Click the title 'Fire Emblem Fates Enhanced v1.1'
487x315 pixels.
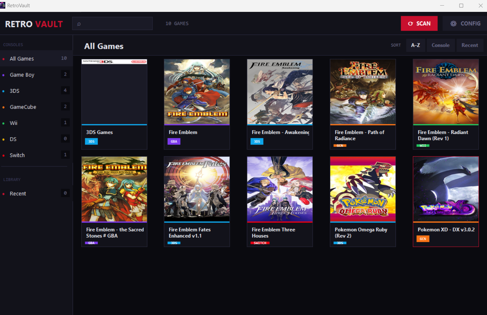(190, 233)
